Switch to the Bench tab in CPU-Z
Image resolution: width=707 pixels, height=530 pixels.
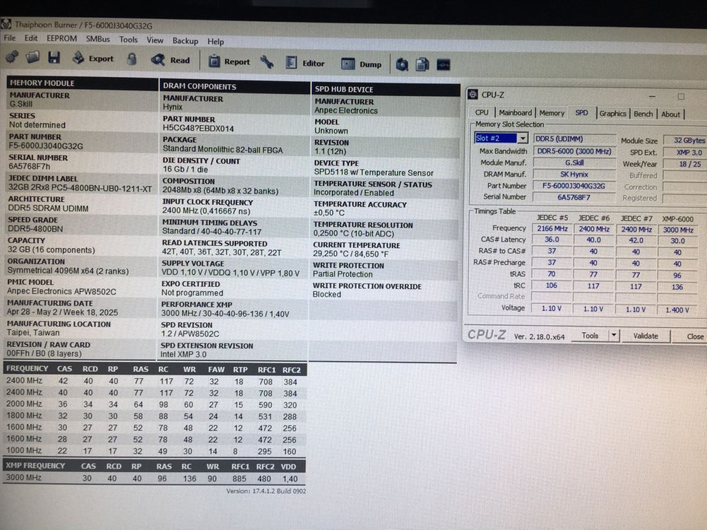tap(643, 114)
